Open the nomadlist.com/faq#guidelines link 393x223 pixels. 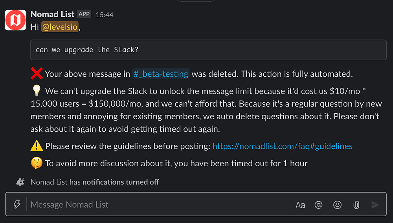[x=282, y=146]
